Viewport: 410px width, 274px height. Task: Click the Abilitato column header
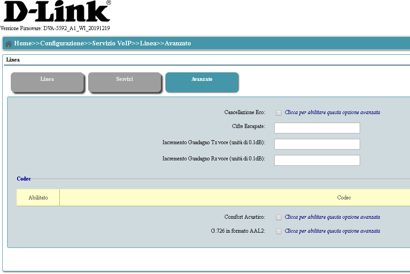pos(38,198)
